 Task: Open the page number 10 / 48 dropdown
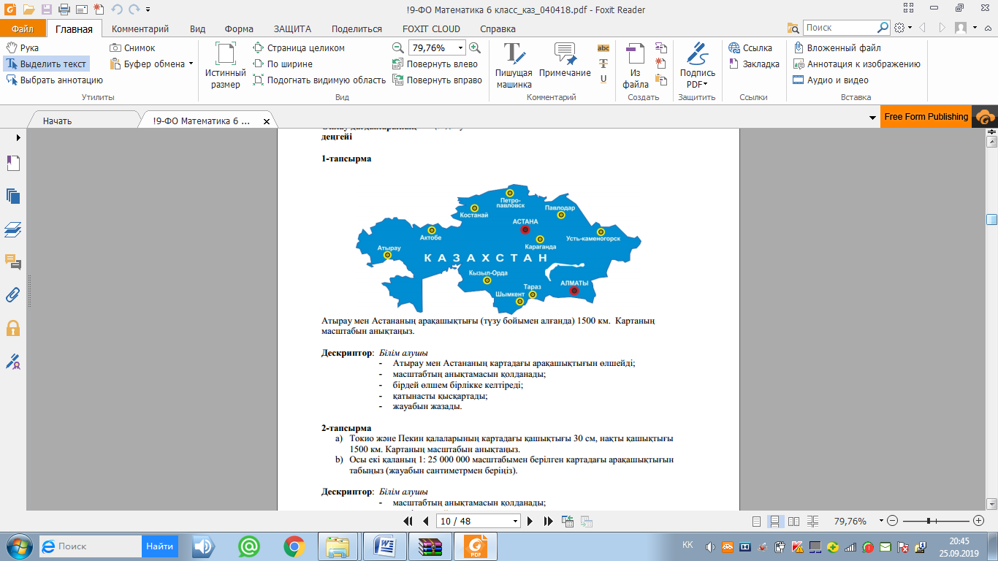(516, 522)
